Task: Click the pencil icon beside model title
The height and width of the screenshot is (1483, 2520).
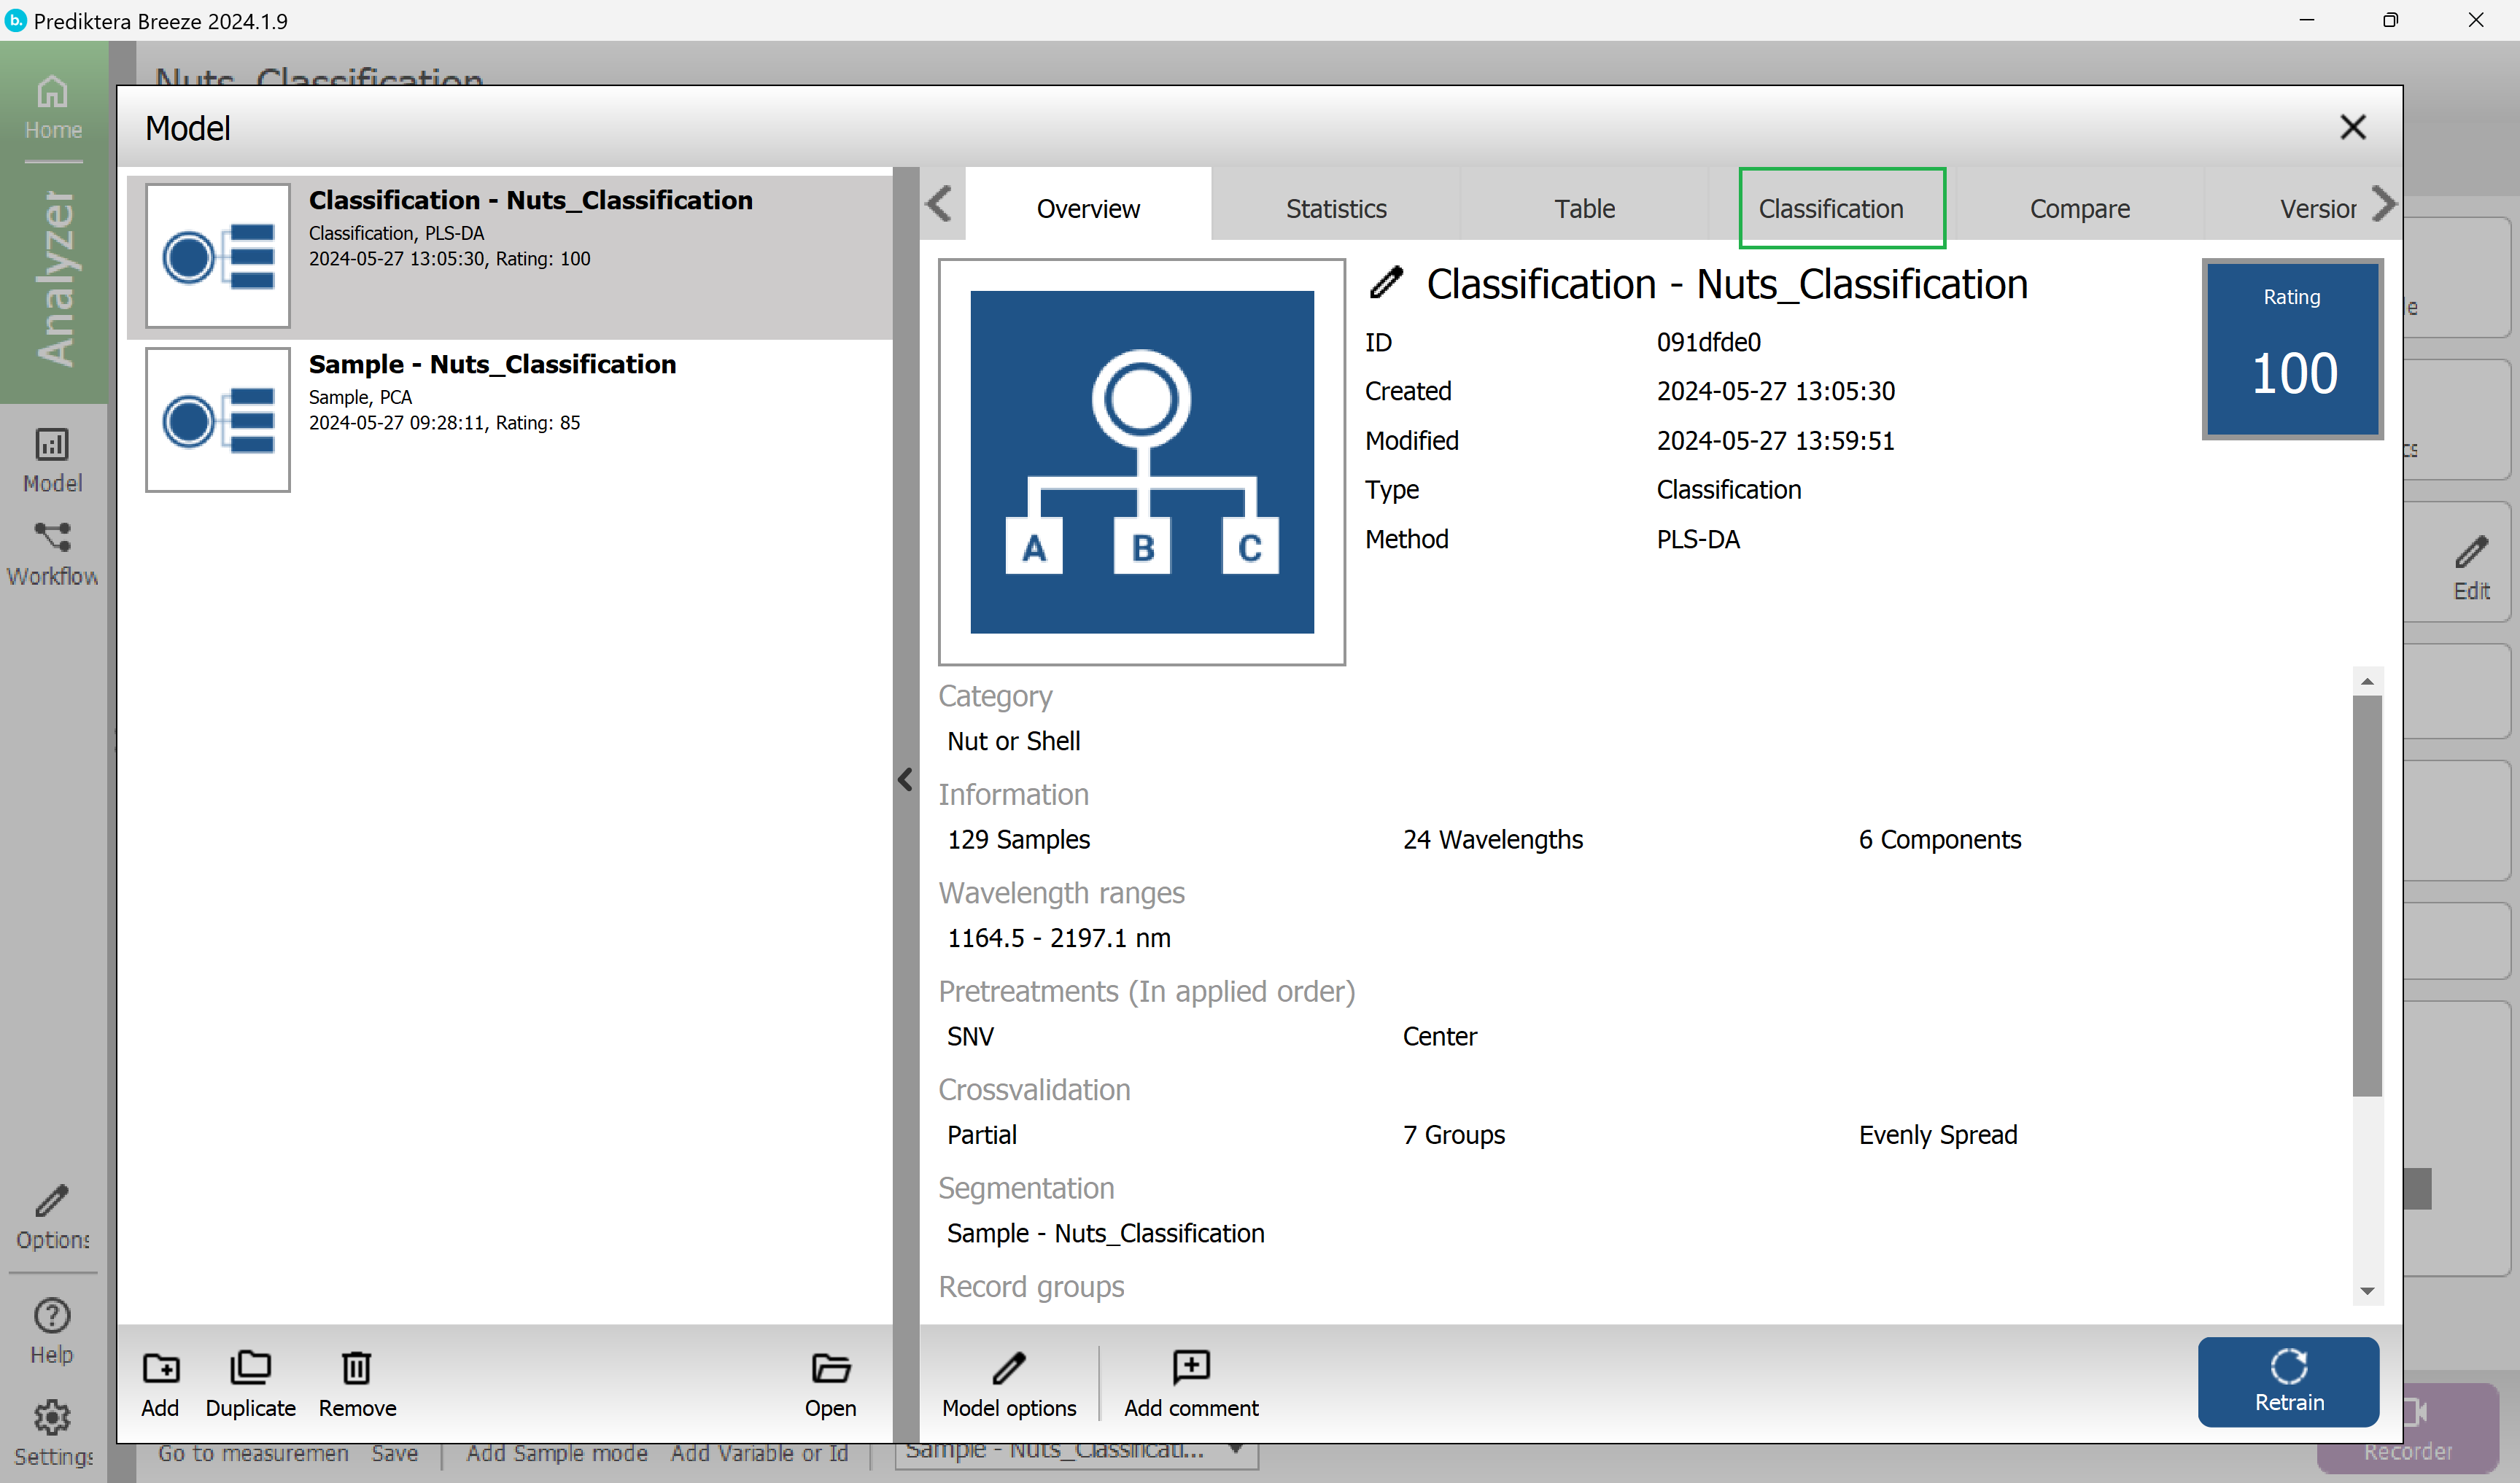Action: point(1386,283)
